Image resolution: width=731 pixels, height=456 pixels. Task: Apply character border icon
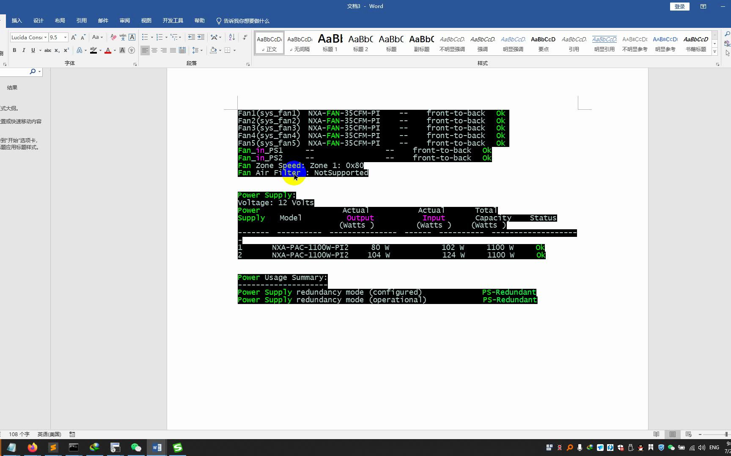pos(132,37)
